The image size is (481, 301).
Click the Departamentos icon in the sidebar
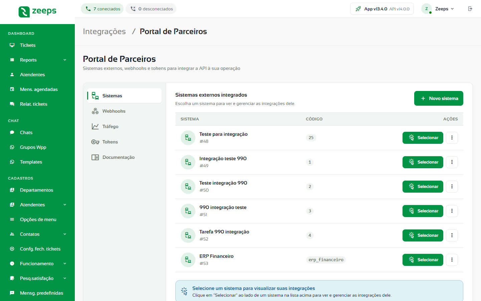coord(12,190)
